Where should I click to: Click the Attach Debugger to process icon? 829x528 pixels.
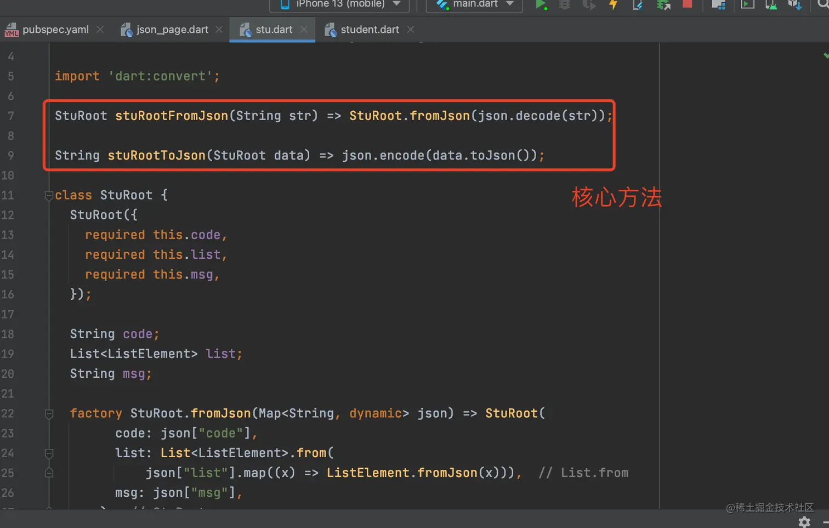click(x=663, y=4)
